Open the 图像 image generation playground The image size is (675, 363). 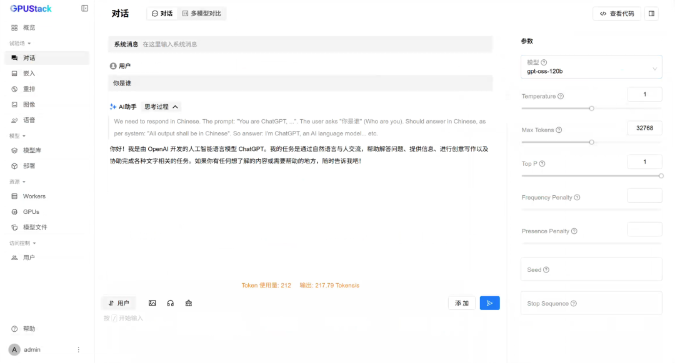tap(29, 105)
